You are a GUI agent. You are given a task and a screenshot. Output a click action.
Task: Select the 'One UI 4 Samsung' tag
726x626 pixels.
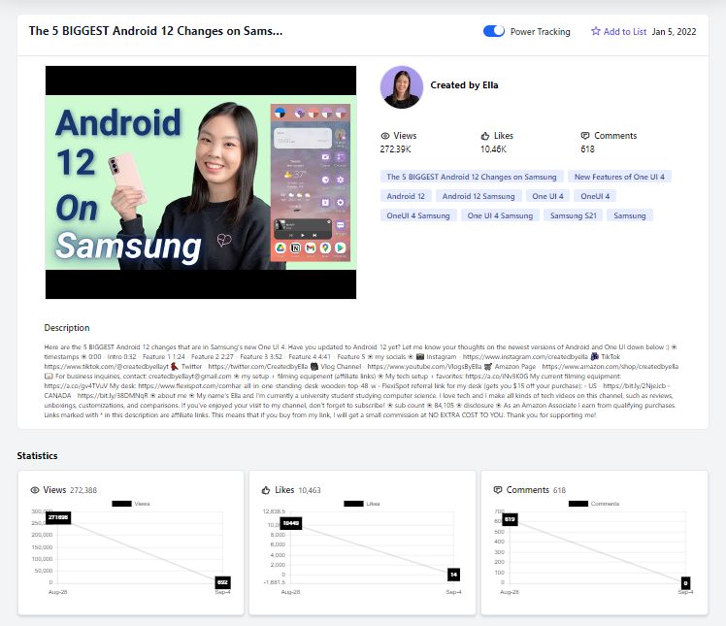click(x=500, y=215)
